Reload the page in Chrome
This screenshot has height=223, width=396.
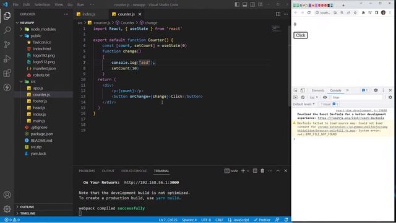tap(309, 12)
